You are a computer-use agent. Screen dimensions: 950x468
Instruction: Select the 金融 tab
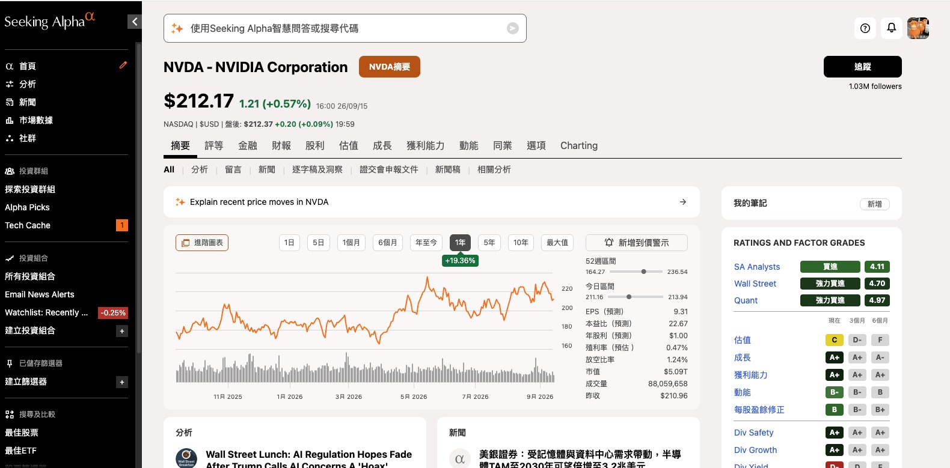[248, 145]
